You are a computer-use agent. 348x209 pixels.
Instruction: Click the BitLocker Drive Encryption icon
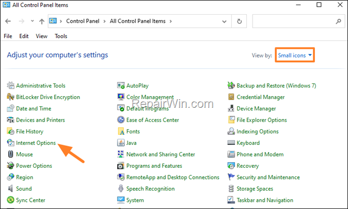(x=10, y=97)
